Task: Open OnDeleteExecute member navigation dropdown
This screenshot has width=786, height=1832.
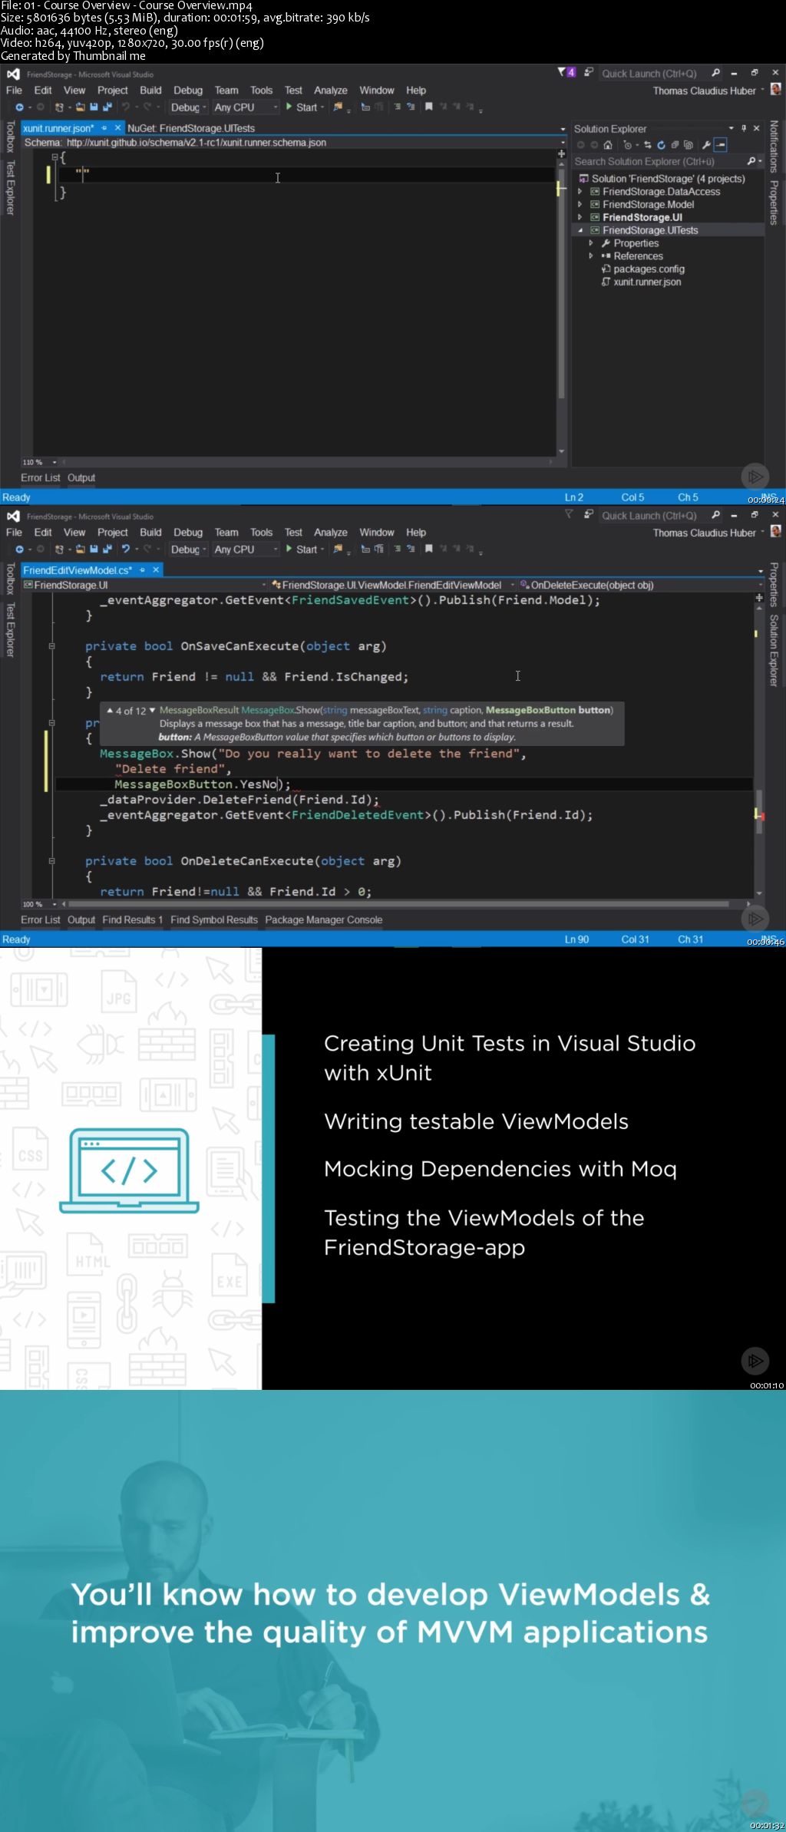Action: click(x=641, y=585)
